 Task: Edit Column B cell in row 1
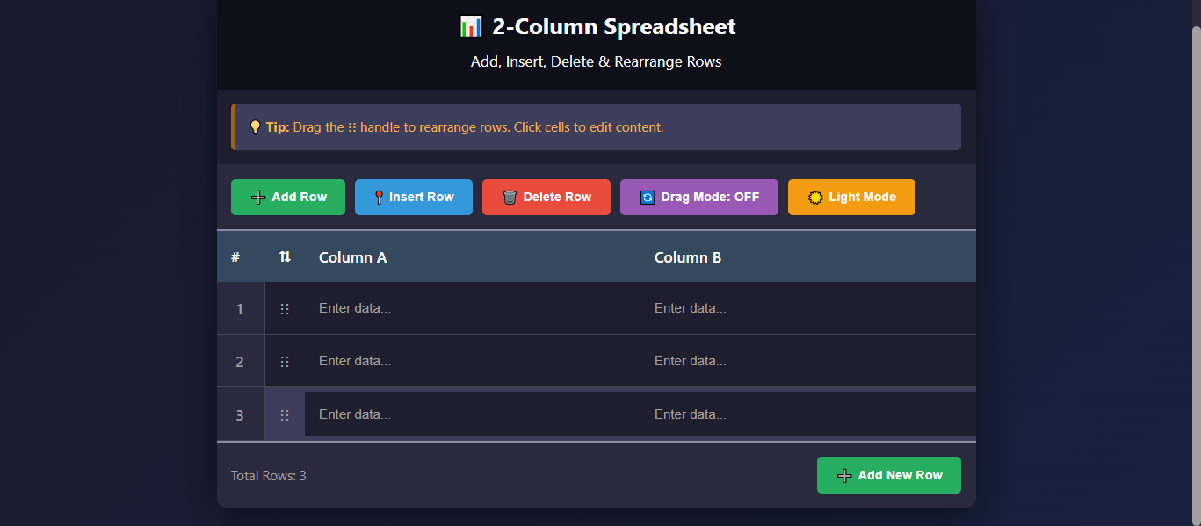pyautogui.click(x=808, y=308)
